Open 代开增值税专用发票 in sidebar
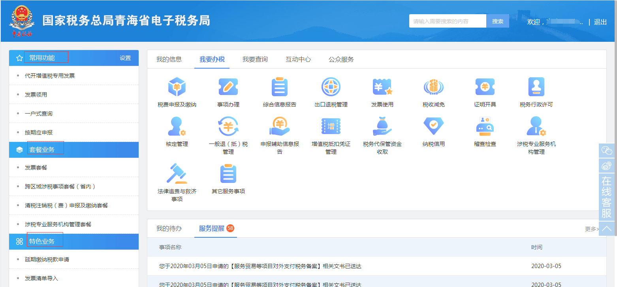The width and height of the screenshot is (617, 287). (x=50, y=76)
